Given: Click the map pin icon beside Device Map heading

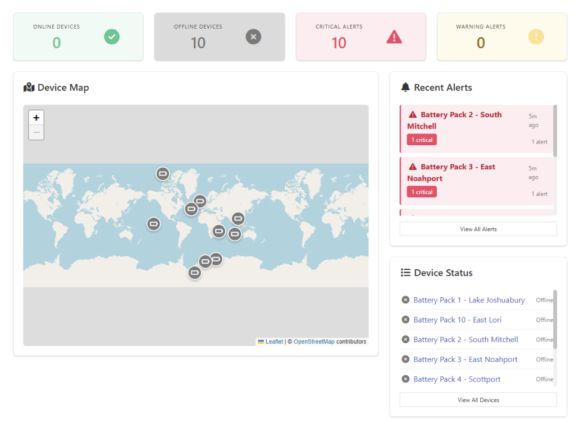Looking at the screenshot, I should click(x=29, y=87).
